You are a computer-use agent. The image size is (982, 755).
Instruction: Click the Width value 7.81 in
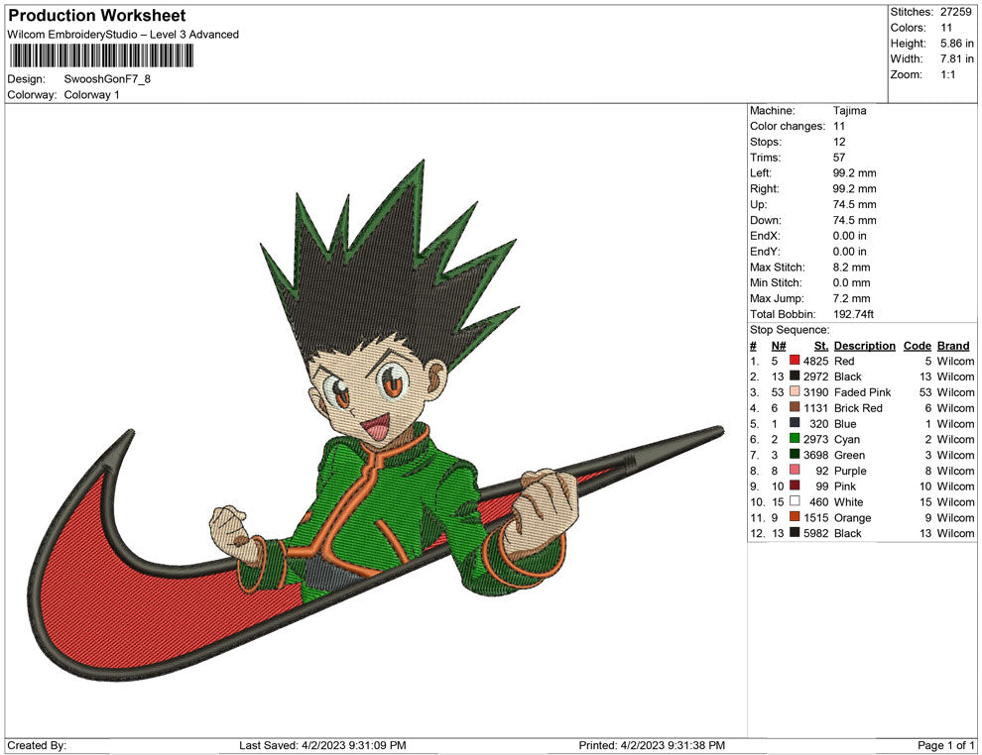(x=957, y=58)
